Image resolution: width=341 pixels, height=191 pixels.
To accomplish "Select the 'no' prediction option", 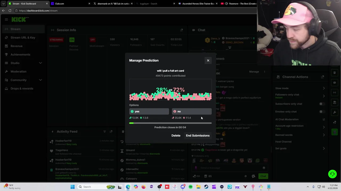I will pos(192,111).
